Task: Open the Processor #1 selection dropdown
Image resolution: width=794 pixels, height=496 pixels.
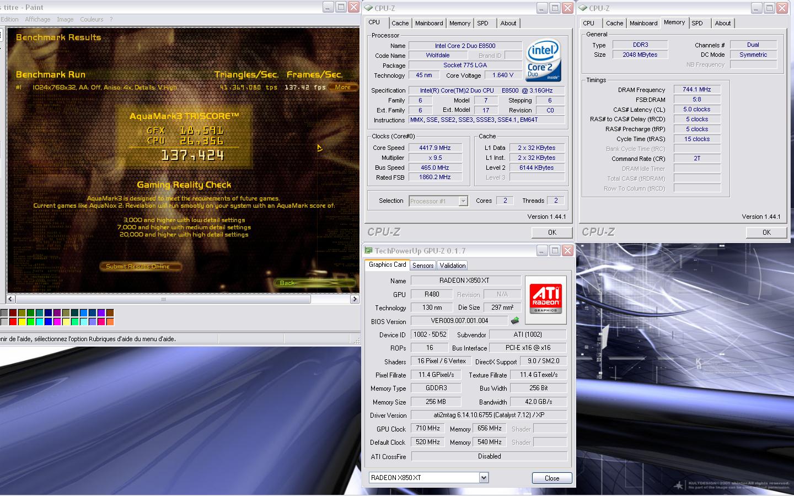Action: click(463, 201)
